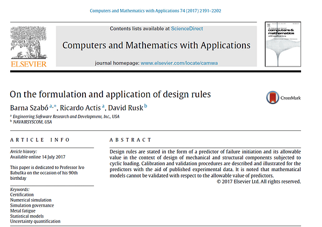Open the journal cover thumbnail

tap(283, 44)
